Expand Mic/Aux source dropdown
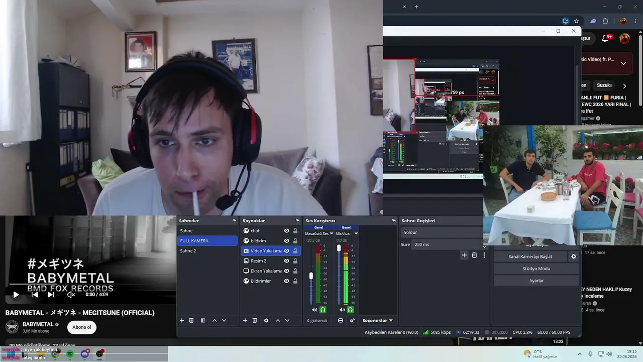Image resolution: width=643 pixels, height=362 pixels. (x=356, y=234)
